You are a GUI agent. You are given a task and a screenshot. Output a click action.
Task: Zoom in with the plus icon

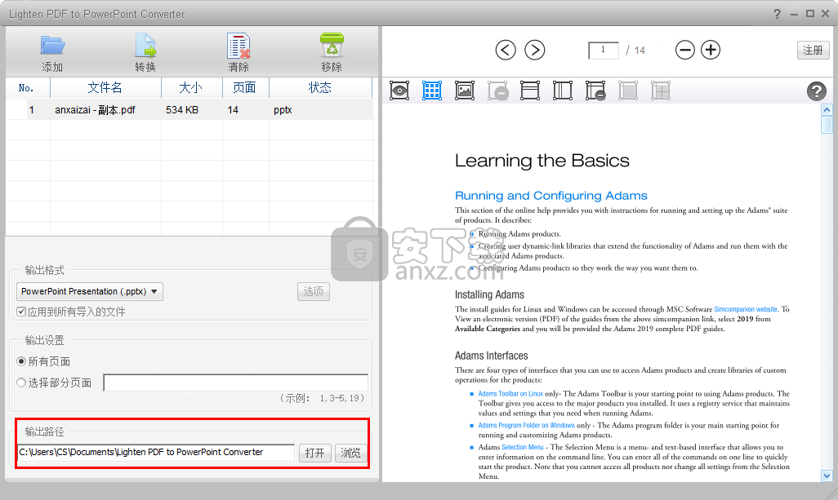pyautogui.click(x=711, y=50)
